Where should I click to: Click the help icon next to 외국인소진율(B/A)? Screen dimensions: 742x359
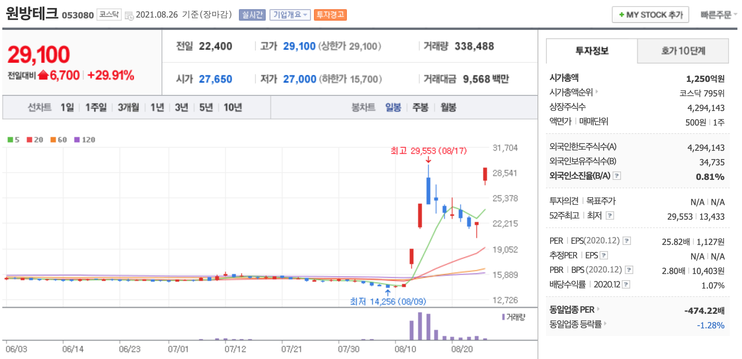click(617, 176)
